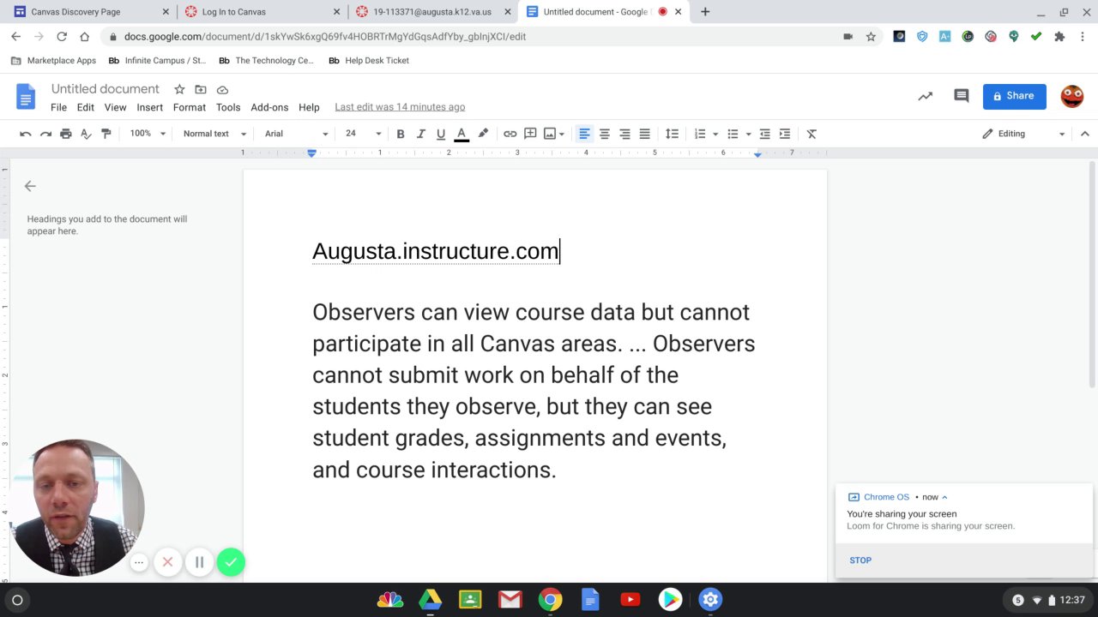This screenshot has width=1098, height=617.
Task: Insert an image from toolbar
Action: (550, 134)
